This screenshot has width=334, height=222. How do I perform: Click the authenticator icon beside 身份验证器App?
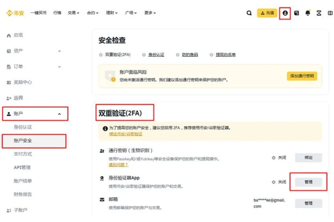tap(102, 178)
